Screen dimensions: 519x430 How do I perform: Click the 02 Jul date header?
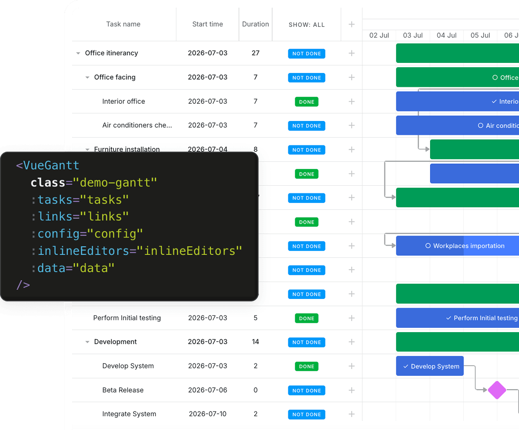[379, 36]
